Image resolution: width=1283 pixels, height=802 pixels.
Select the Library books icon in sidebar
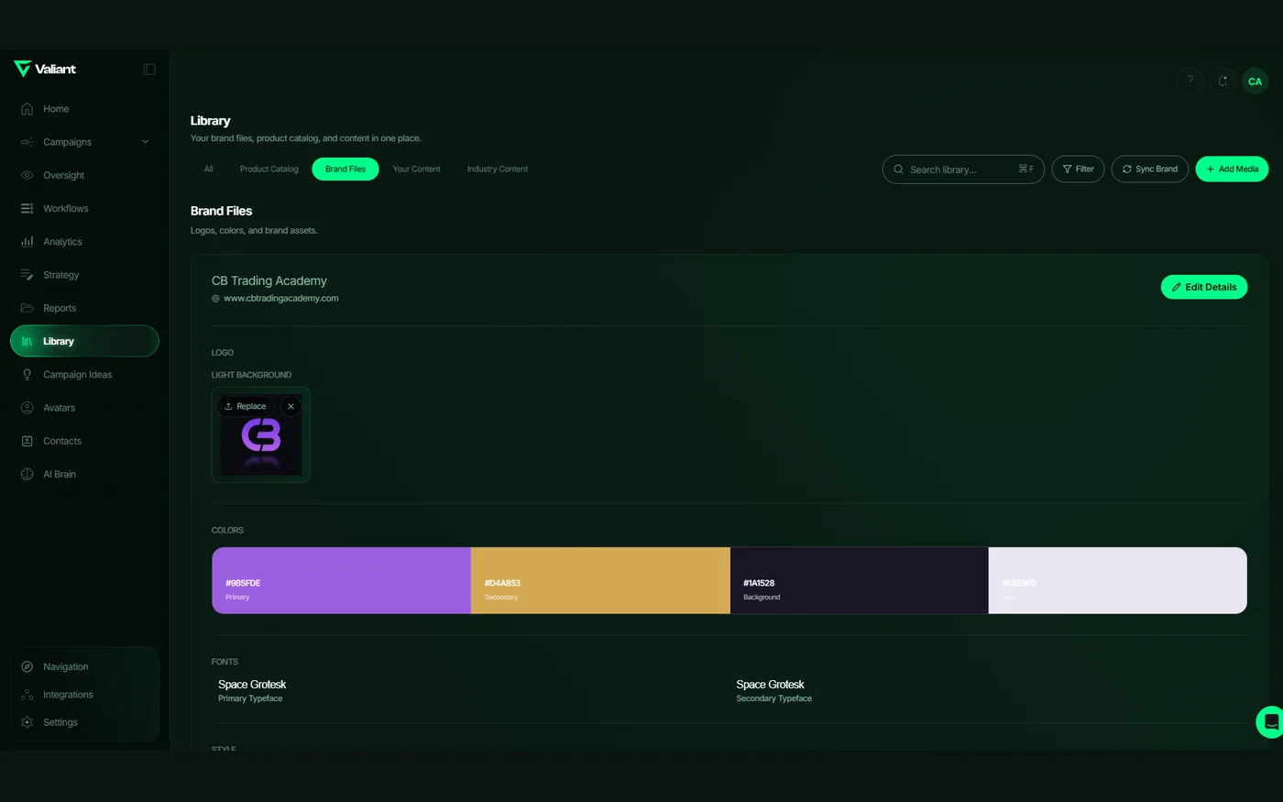[27, 341]
